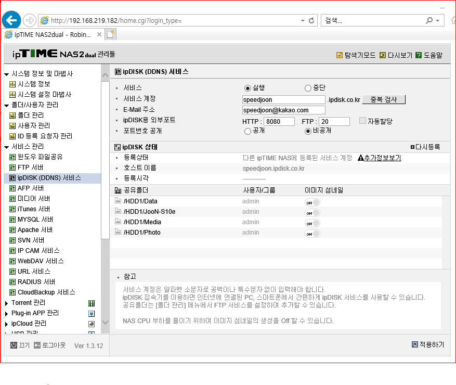Viewport: 456px width, 385px height.
Task: Expand the Torrent 관리 section
Action: coord(6,303)
